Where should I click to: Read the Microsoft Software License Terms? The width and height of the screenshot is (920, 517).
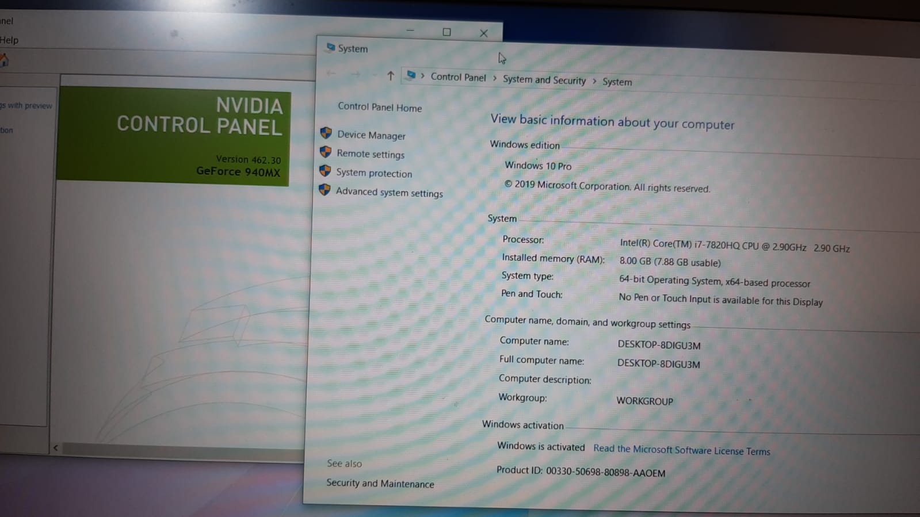click(682, 450)
